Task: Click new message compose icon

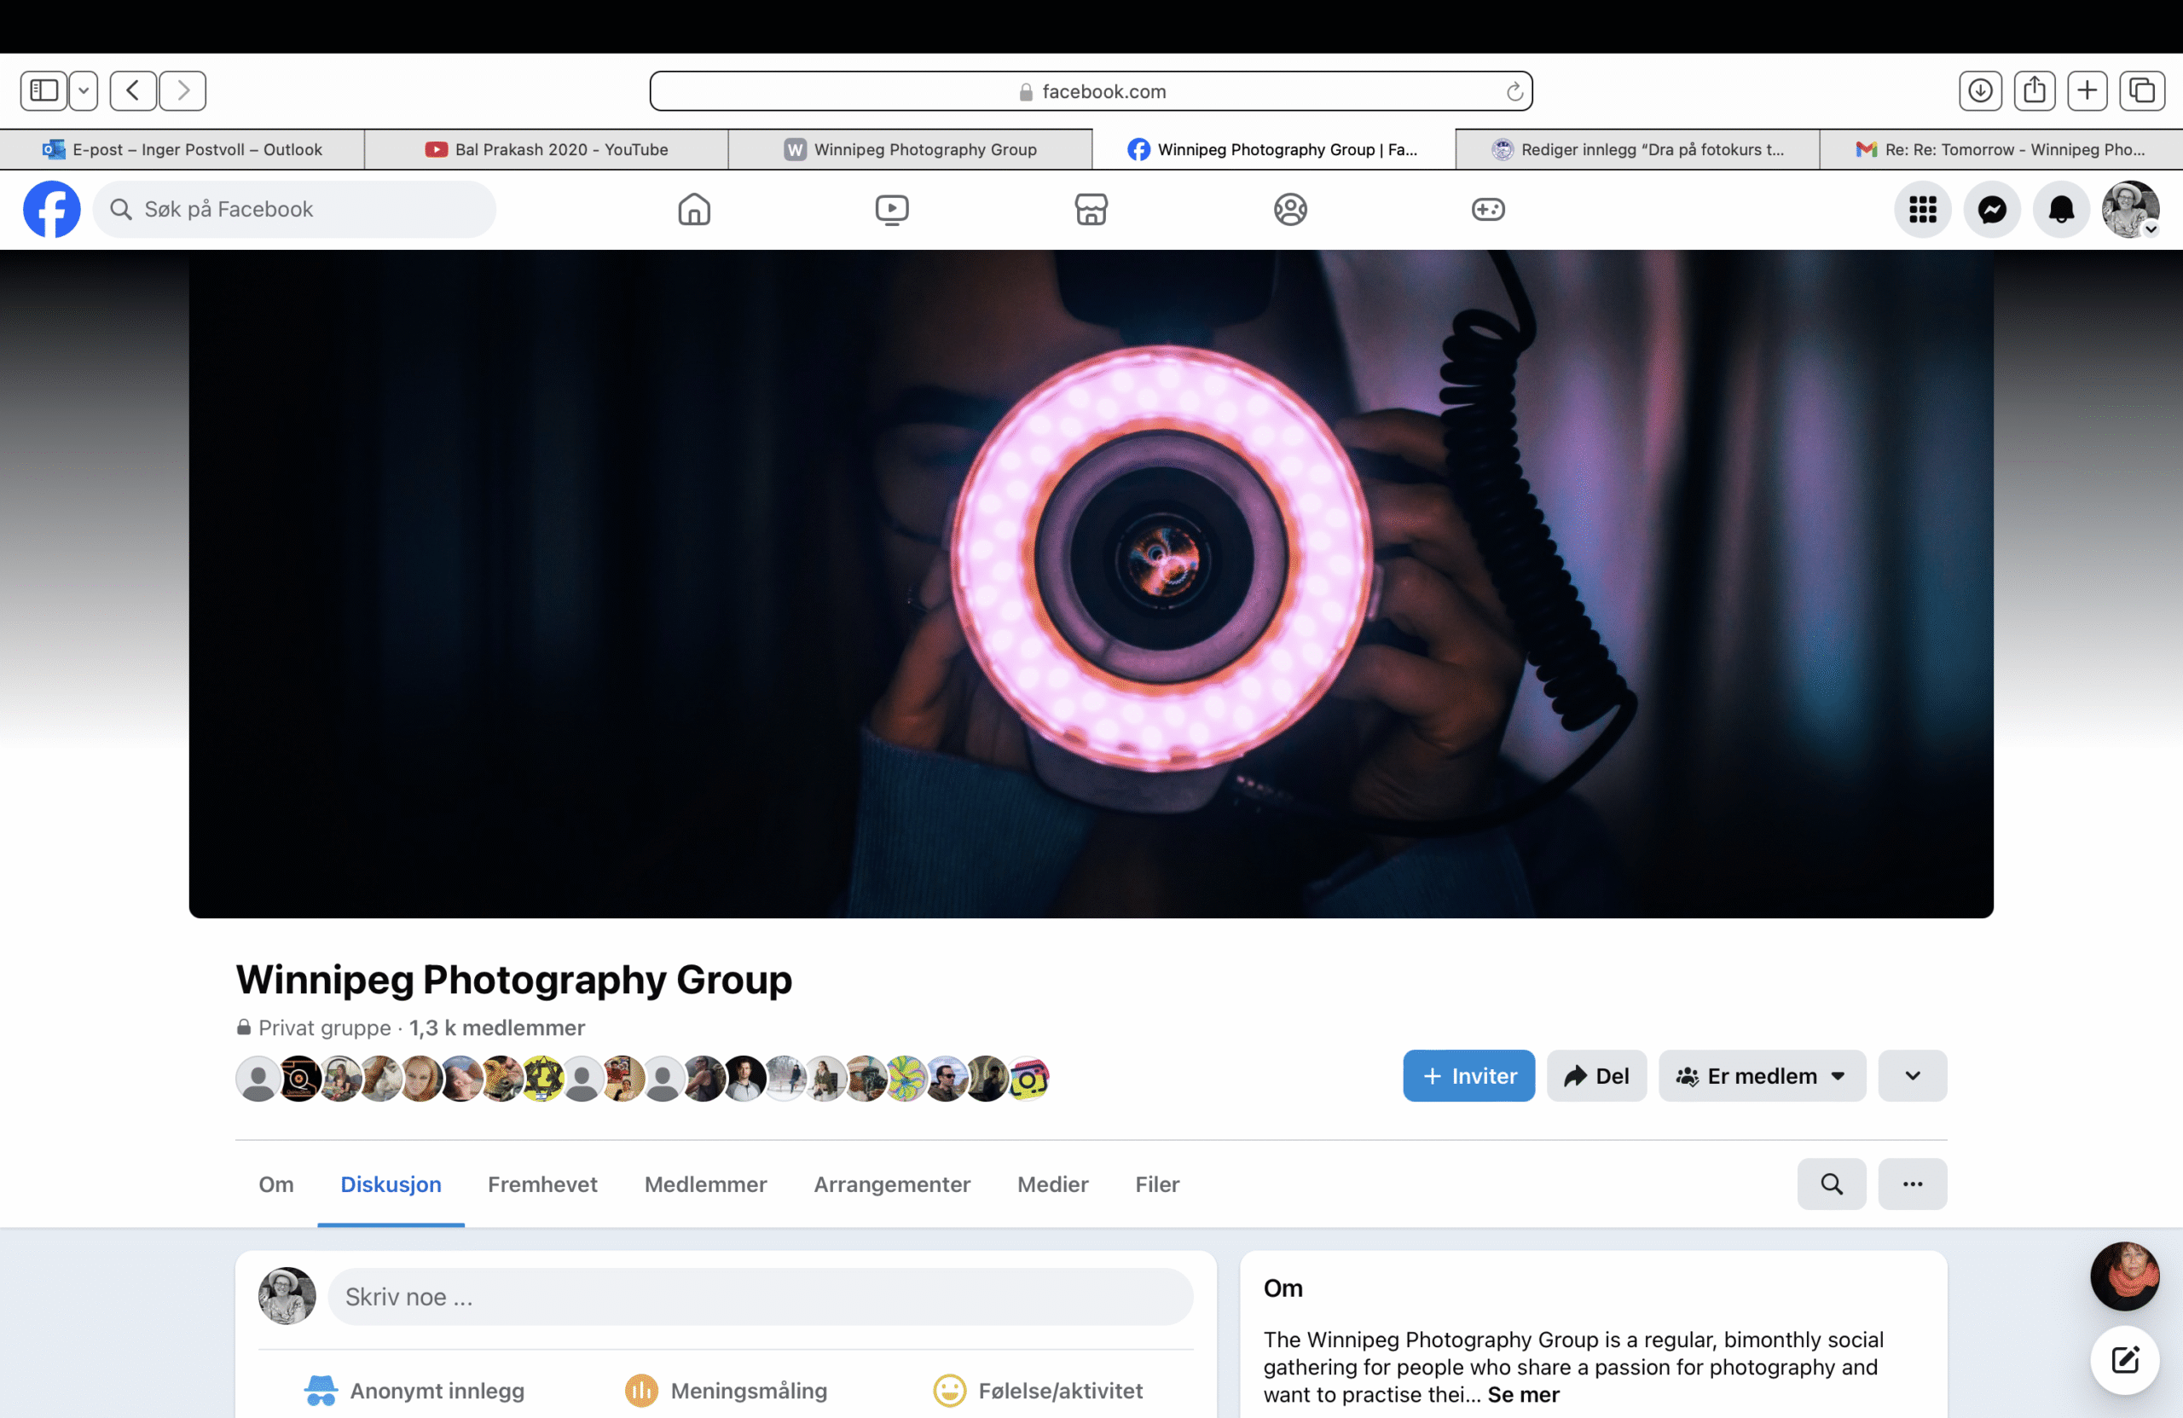Action: 2124,1359
